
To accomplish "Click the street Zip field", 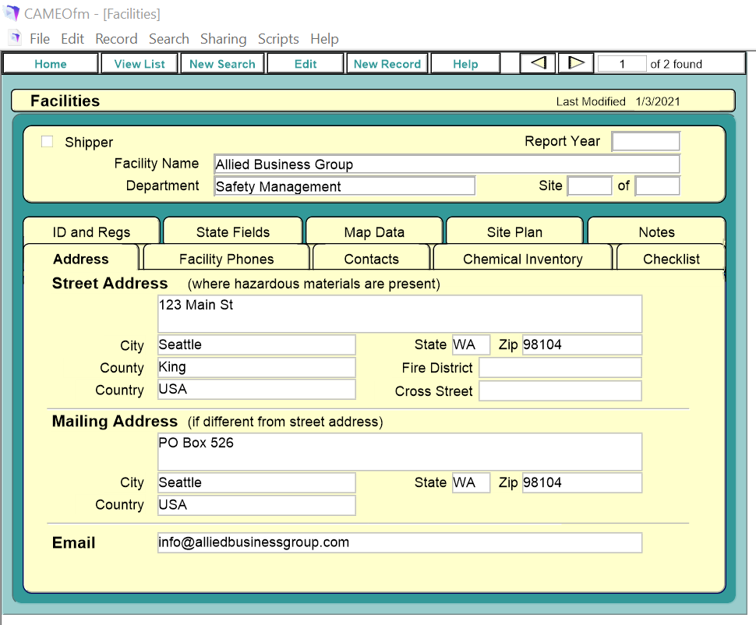I will click(x=582, y=344).
